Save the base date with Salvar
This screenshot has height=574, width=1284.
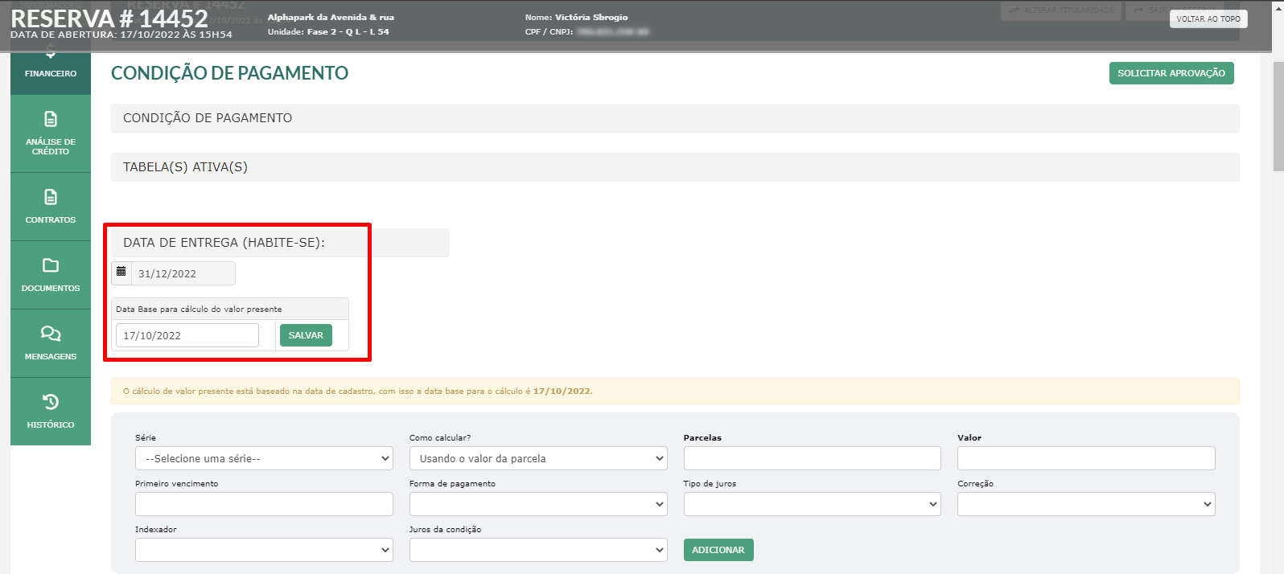point(306,335)
